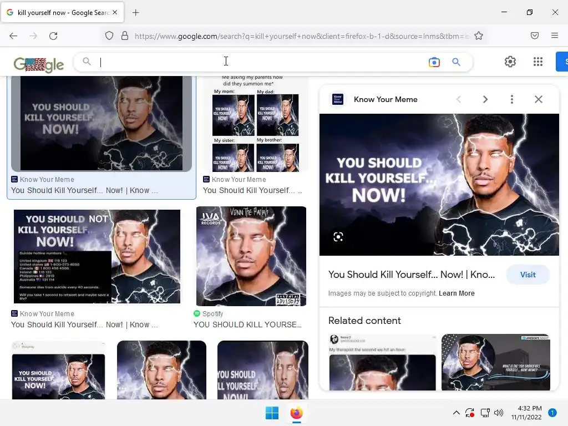Open a new browser tab
Screen dimensions: 568x426
(135, 13)
